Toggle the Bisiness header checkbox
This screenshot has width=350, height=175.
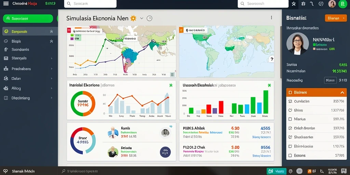(290, 92)
